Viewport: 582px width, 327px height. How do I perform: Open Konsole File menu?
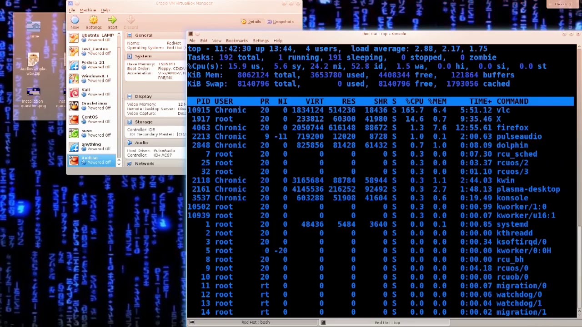(x=192, y=41)
